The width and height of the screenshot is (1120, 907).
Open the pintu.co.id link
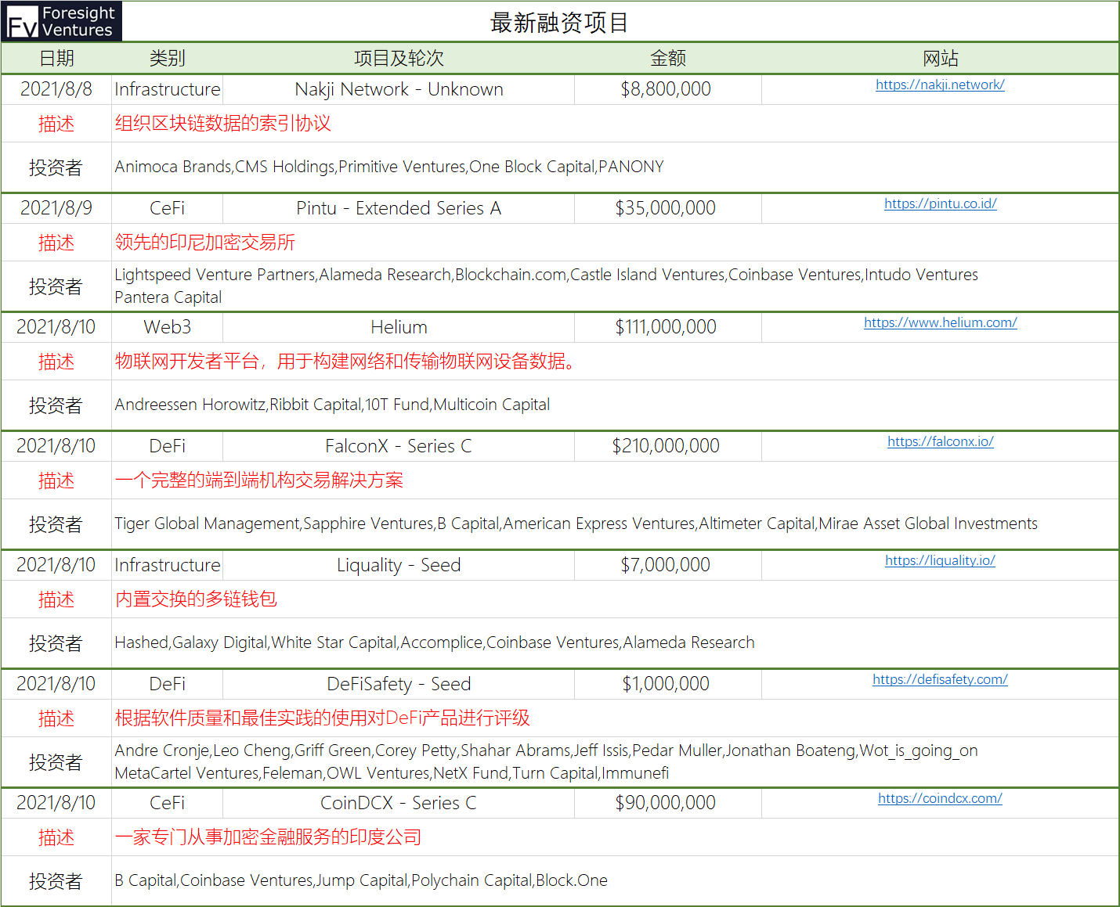940,203
